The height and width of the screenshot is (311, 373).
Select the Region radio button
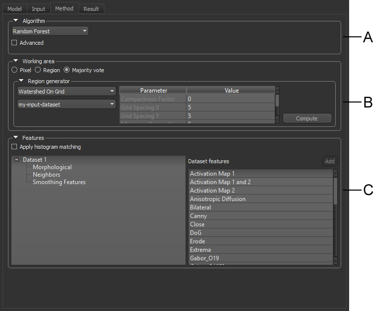coord(38,70)
